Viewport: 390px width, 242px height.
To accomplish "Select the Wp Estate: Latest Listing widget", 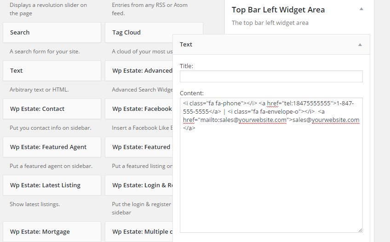I will (52, 185).
